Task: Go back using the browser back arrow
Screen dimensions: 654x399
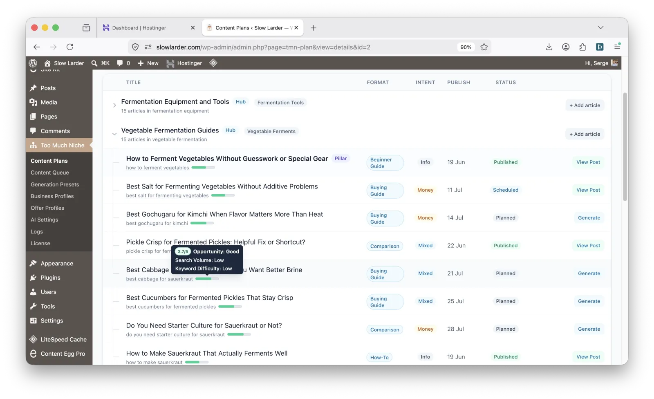Action: pyautogui.click(x=37, y=47)
